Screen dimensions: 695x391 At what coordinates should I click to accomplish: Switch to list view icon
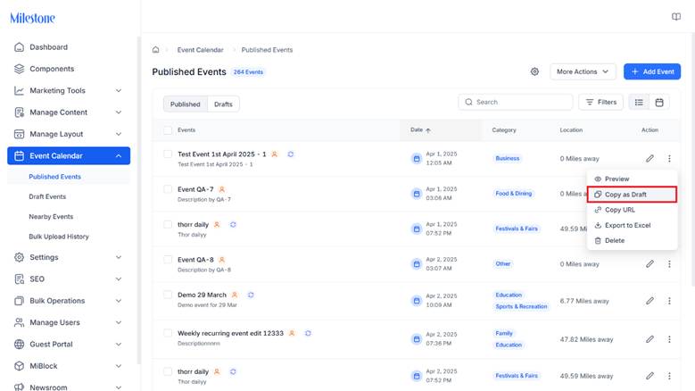639,102
